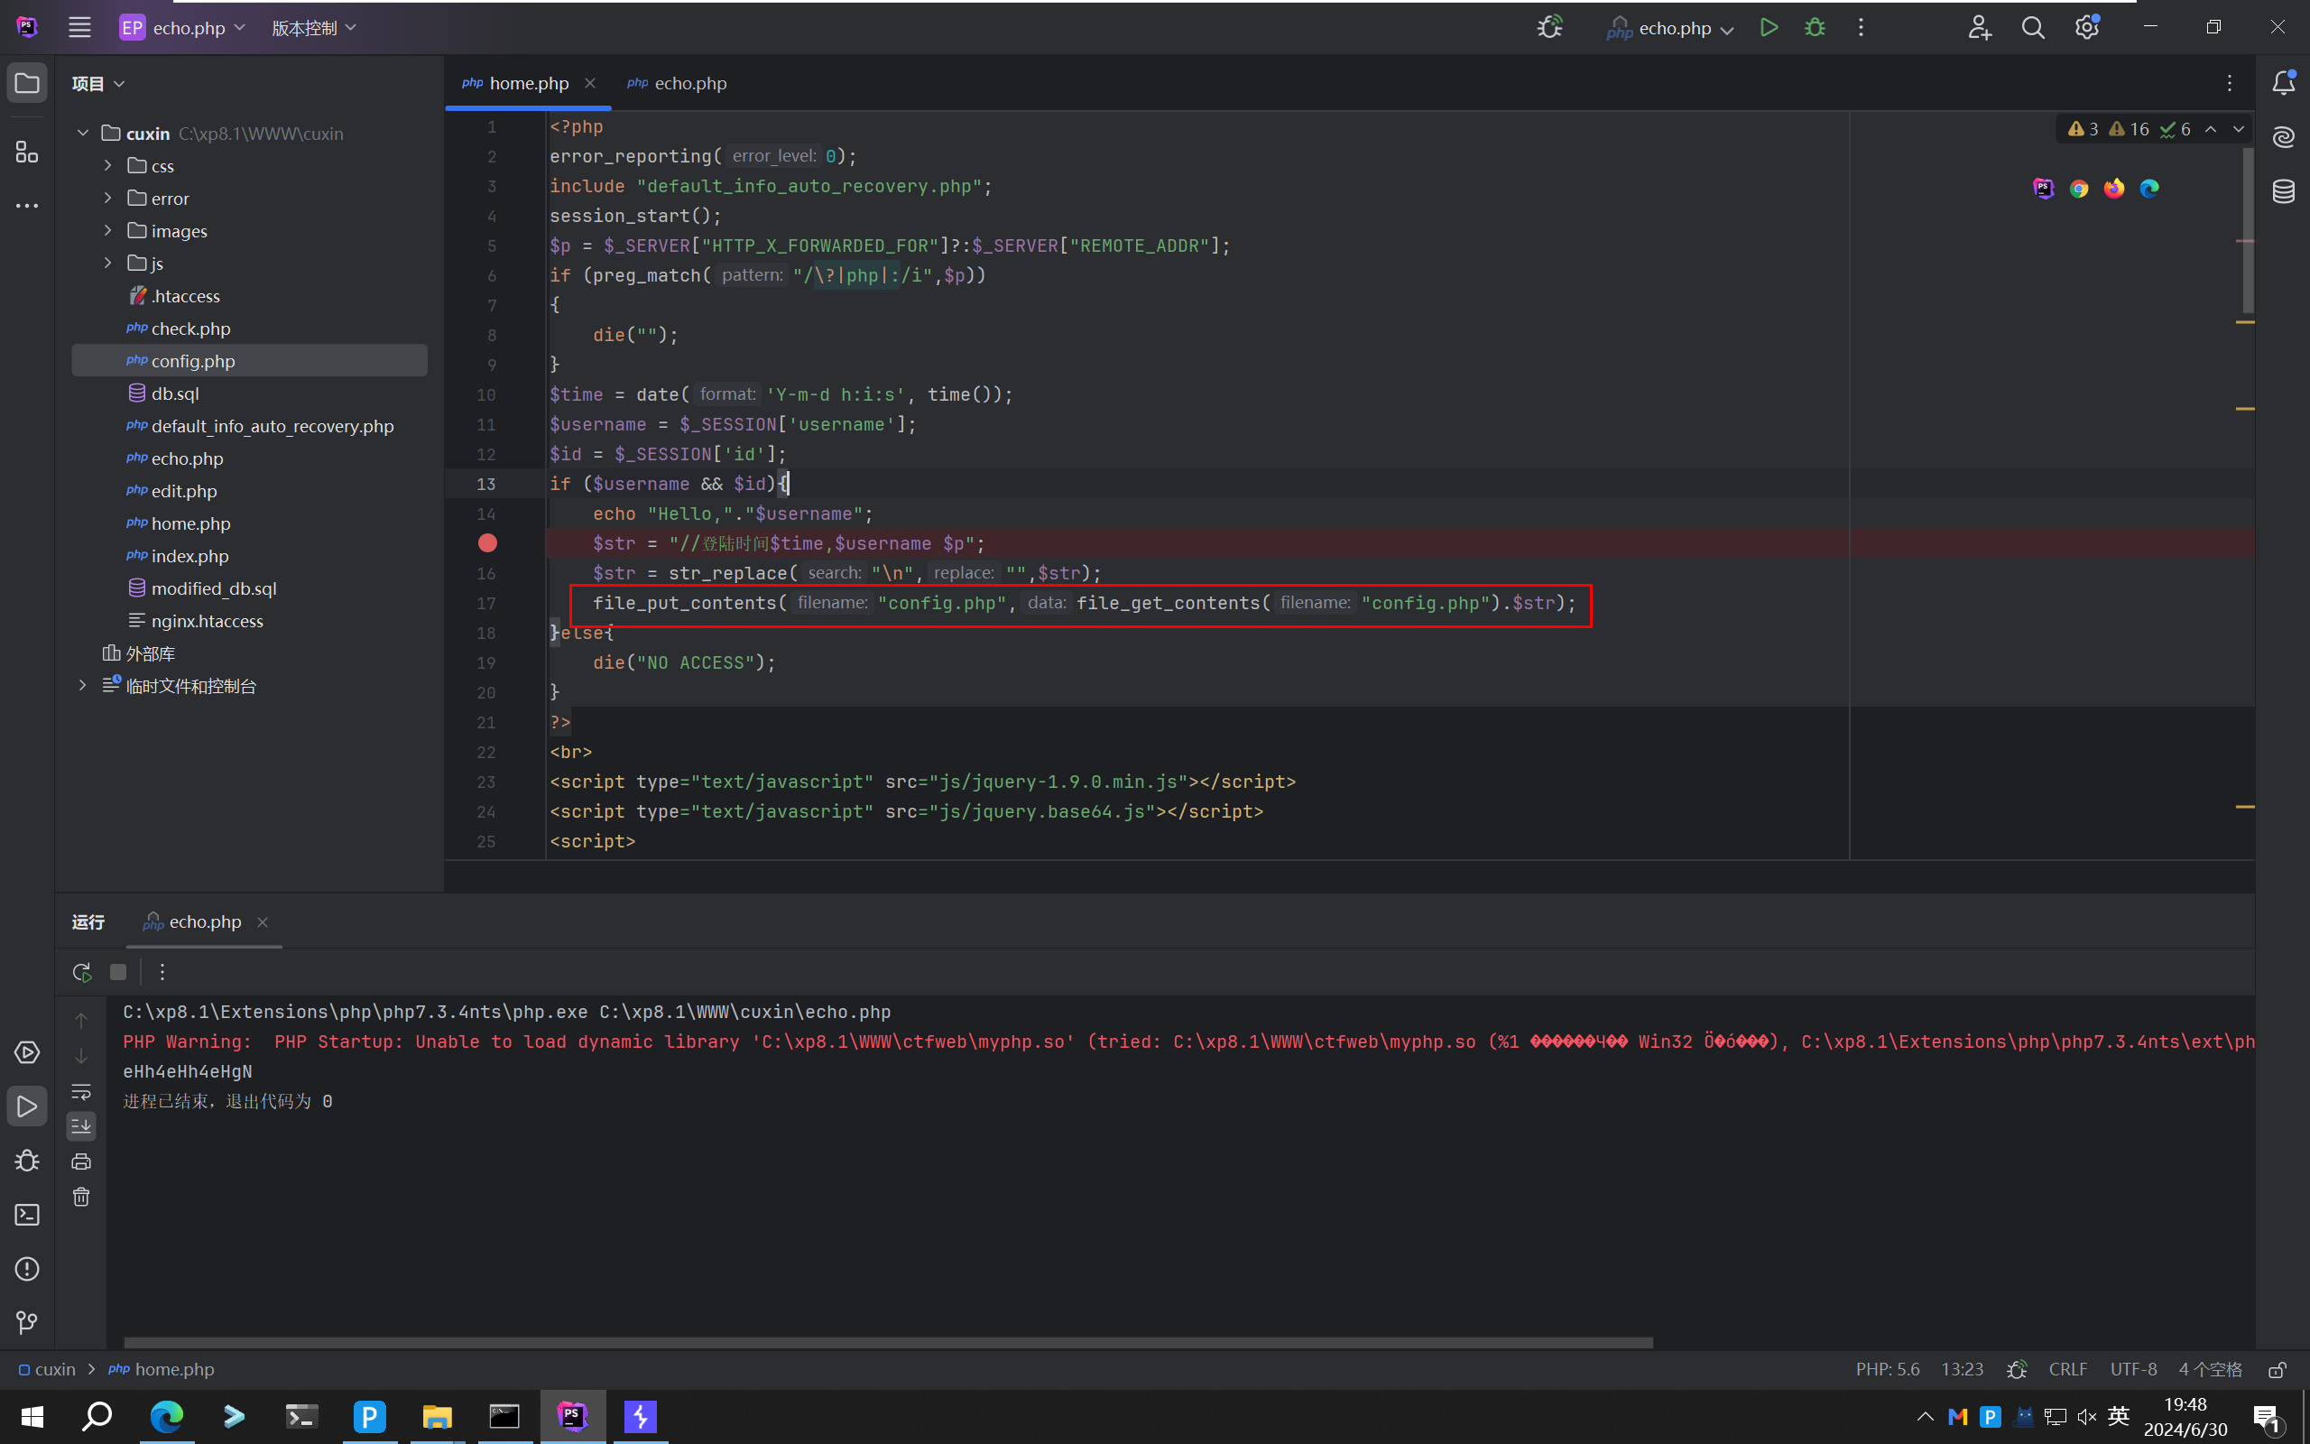Open version control dropdown menu
This screenshot has height=1444, width=2310.
point(313,28)
